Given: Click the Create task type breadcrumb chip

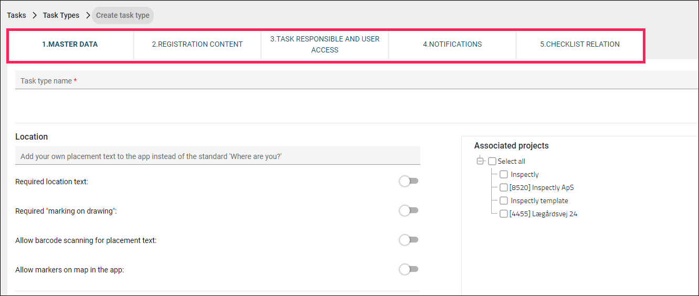Looking at the screenshot, I should [123, 15].
